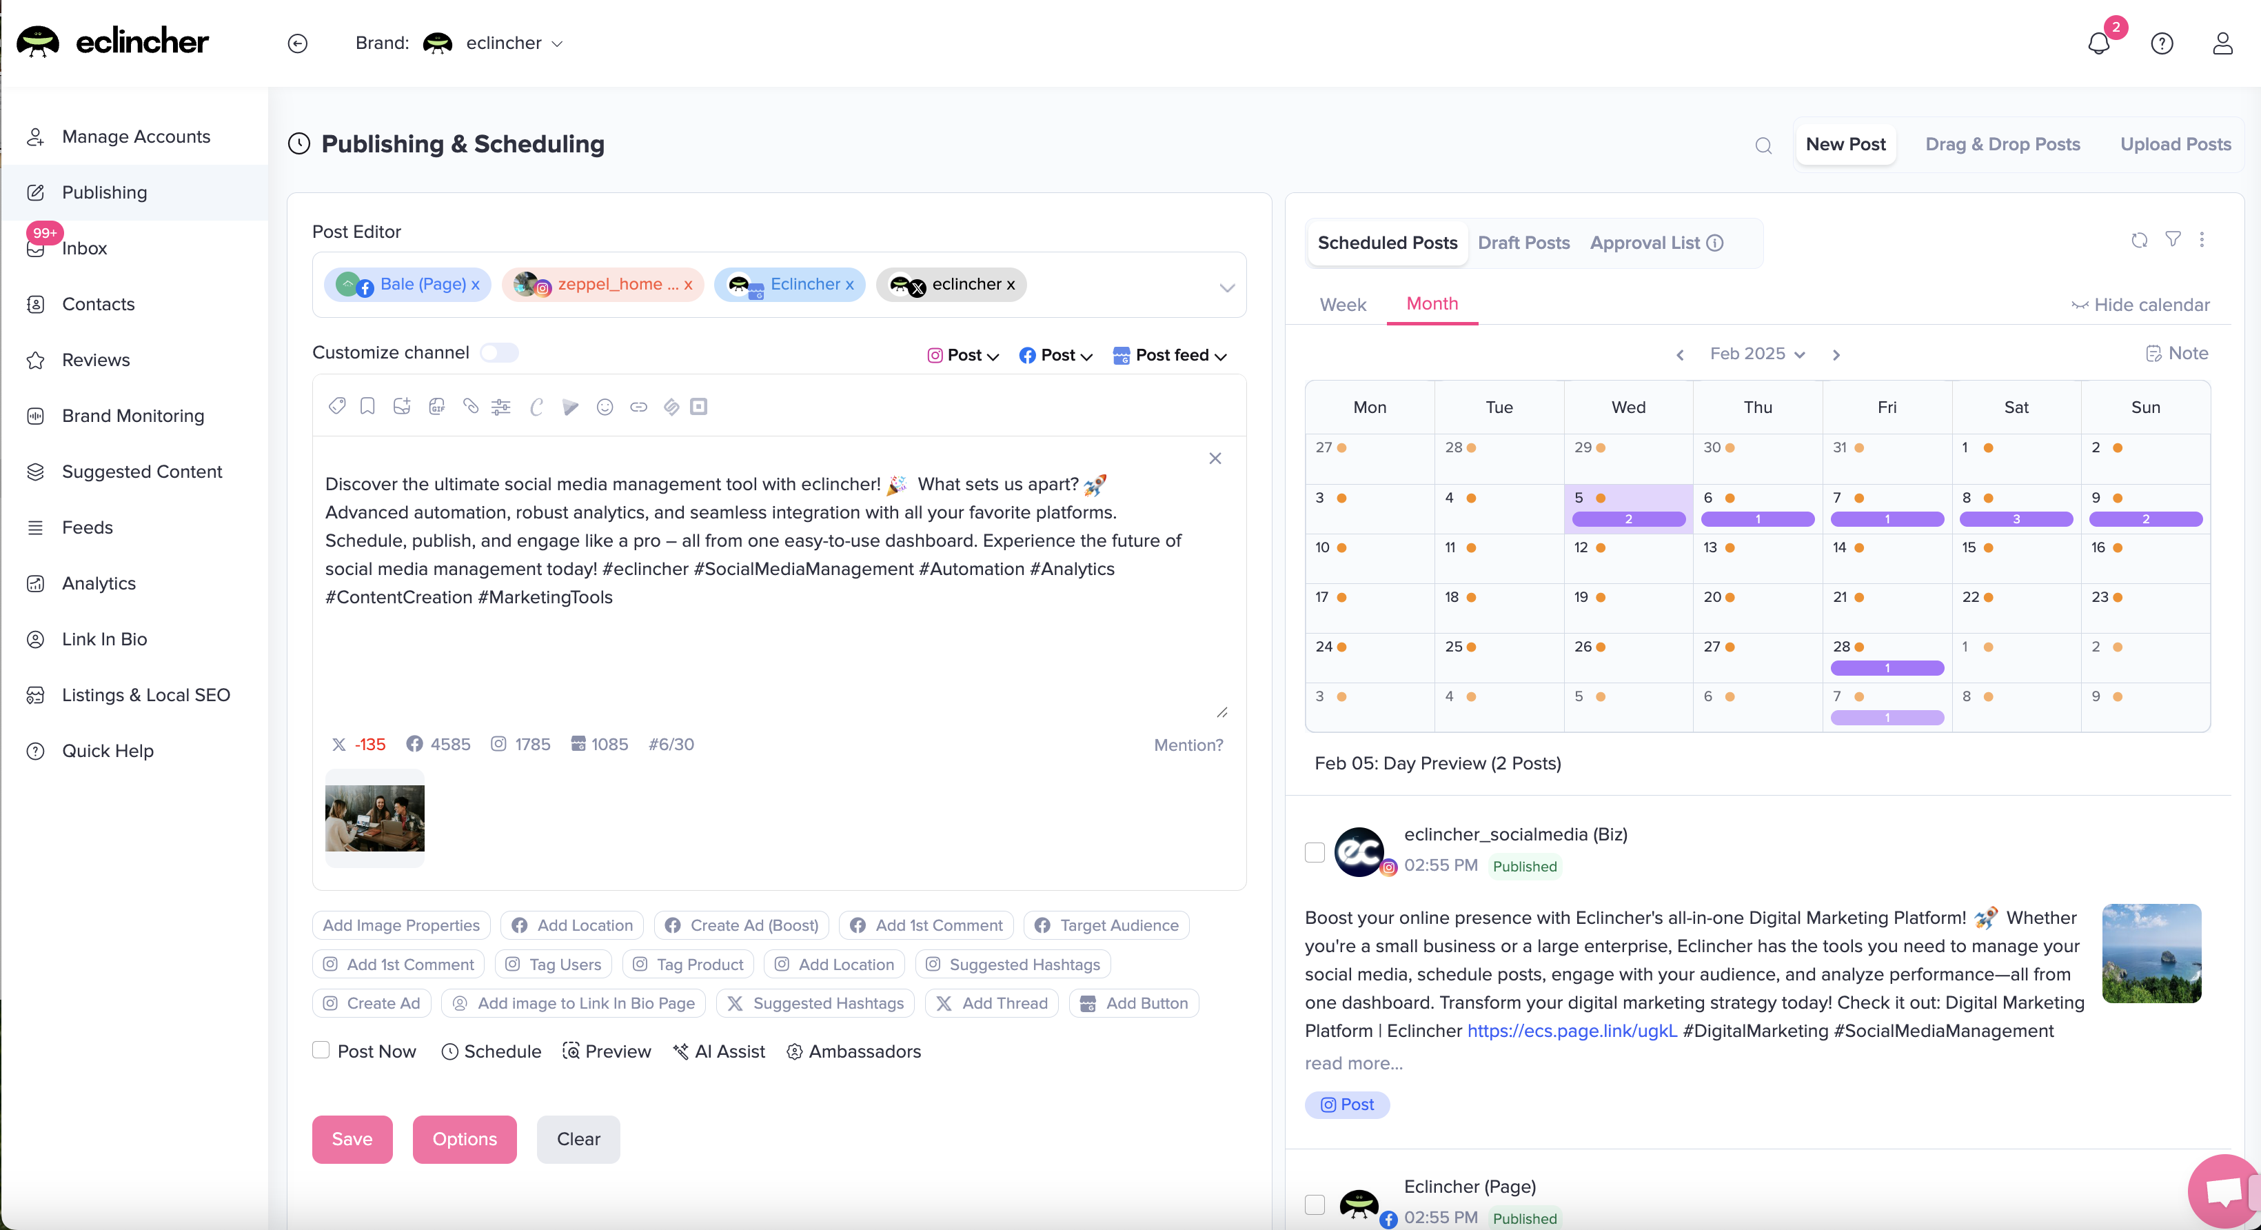The height and width of the screenshot is (1230, 2261).
Task: Open the filter icon above the calendar
Action: [2172, 240]
